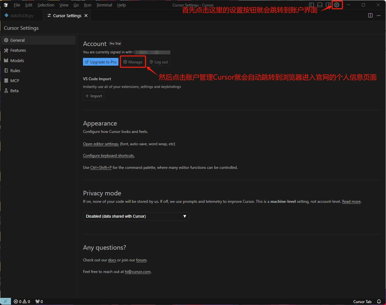This screenshot has width=386, height=305.
Task: Click the Log out button
Action: coord(159,62)
